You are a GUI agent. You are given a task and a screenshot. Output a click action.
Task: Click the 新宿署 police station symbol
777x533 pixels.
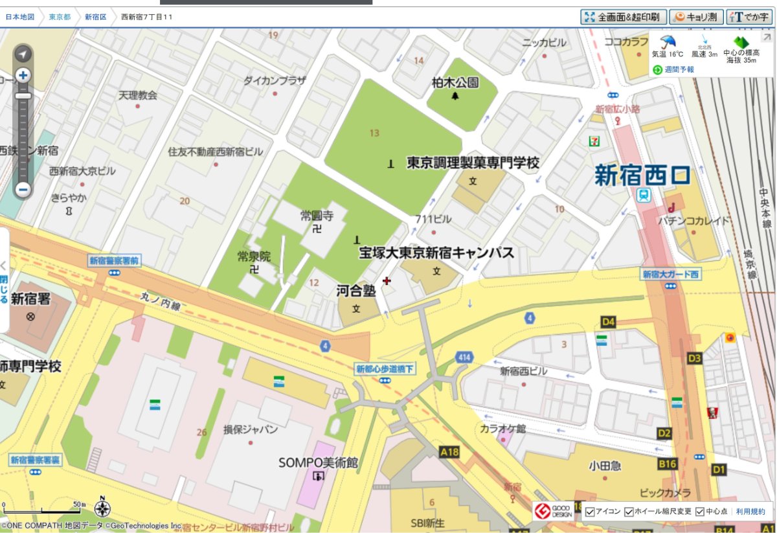[x=29, y=317]
